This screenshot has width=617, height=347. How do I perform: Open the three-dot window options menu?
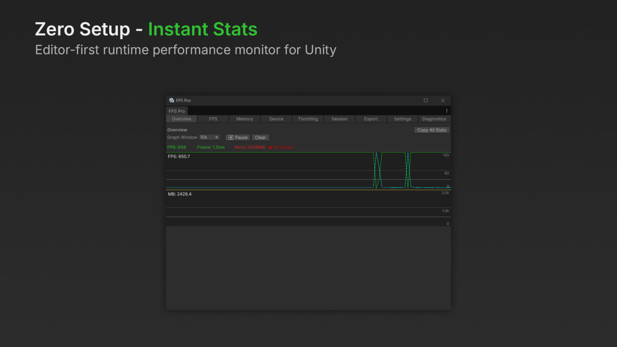point(446,111)
